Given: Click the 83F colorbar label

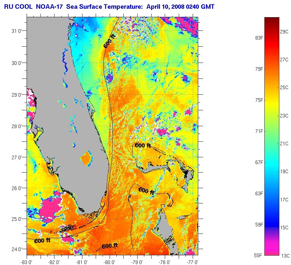Looking at the screenshot, I should (259, 38).
